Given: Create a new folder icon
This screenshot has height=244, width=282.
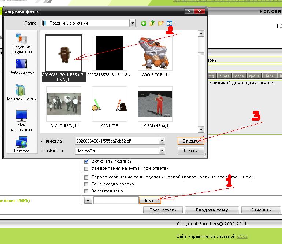Looking at the screenshot, I should (x=161, y=23).
